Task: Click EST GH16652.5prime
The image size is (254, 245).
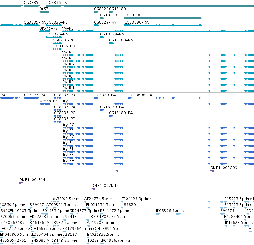Action: [46, 229]
